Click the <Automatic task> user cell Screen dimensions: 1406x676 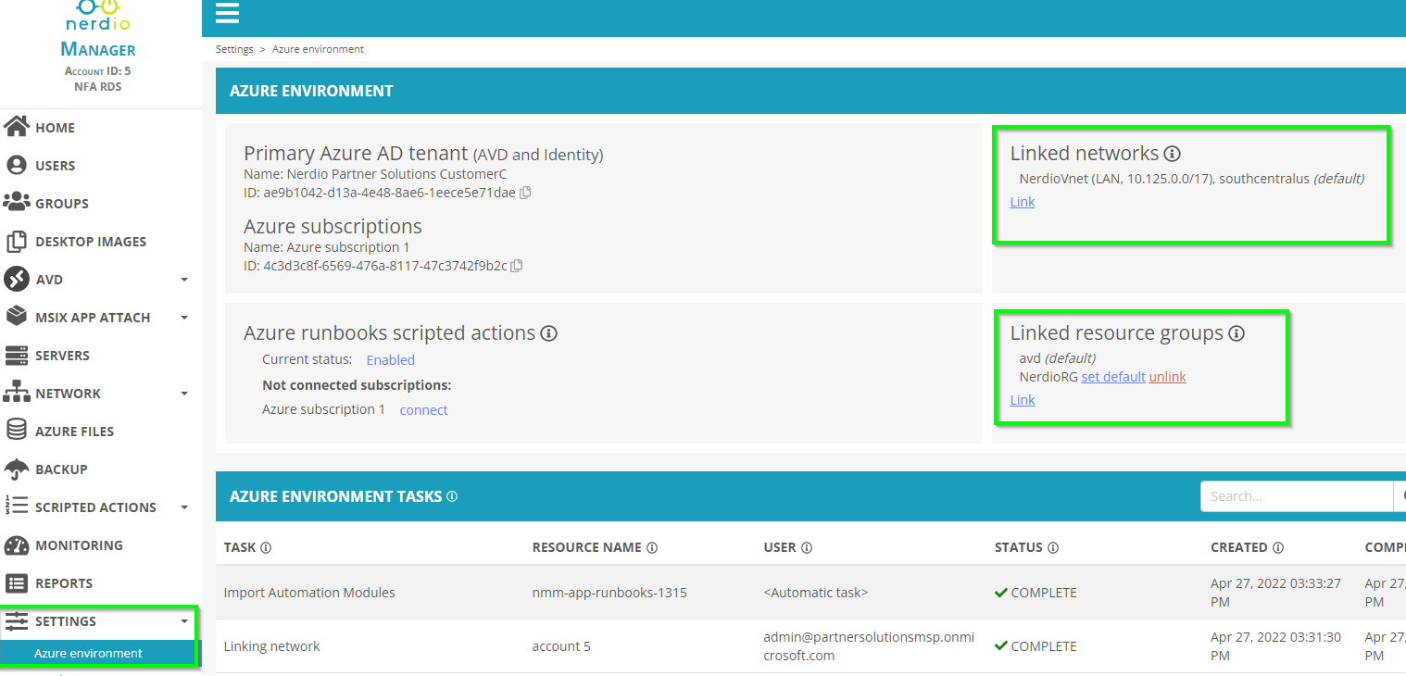[x=816, y=593]
